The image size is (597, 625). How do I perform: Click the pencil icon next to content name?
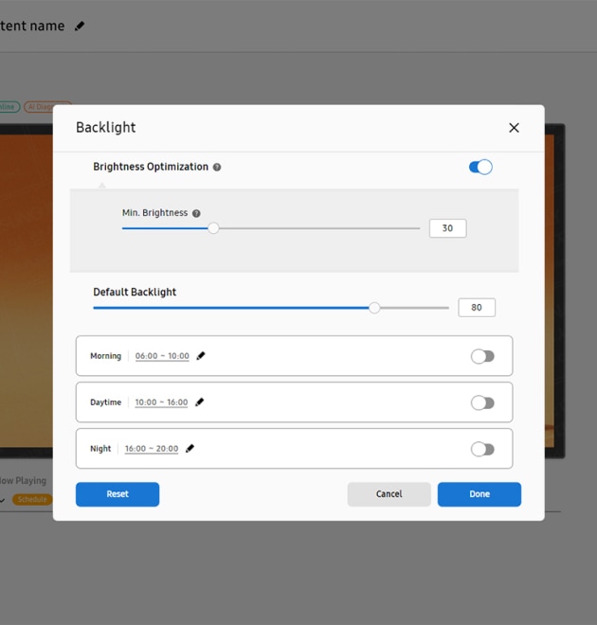pos(80,26)
